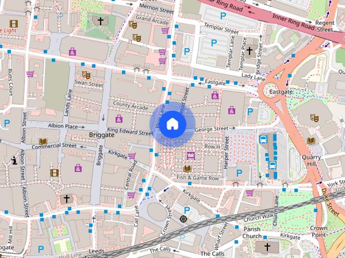345x258 pixels.
Task: Click the church cross icon at Parish Church
Action: (x=267, y=247)
